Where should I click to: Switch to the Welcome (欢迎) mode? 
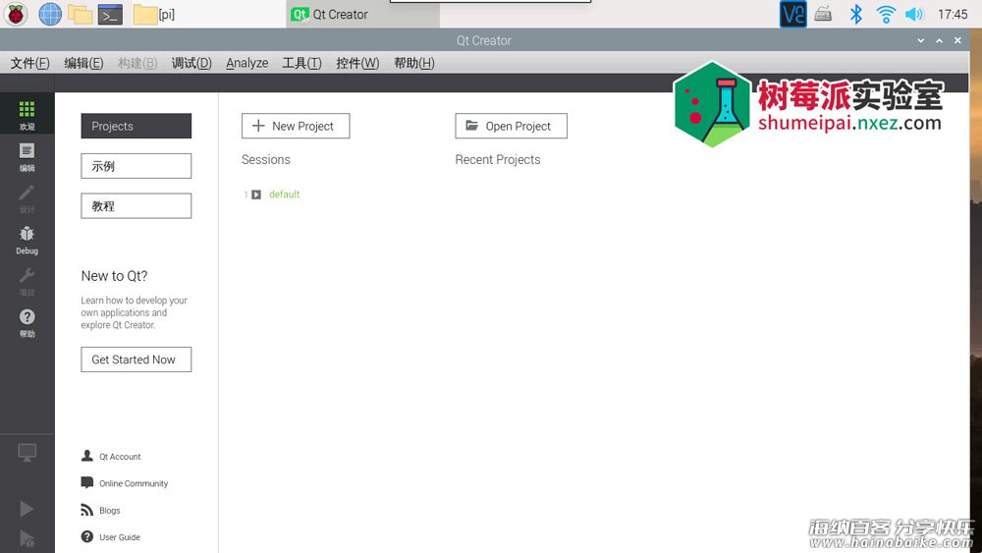coord(27,115)
